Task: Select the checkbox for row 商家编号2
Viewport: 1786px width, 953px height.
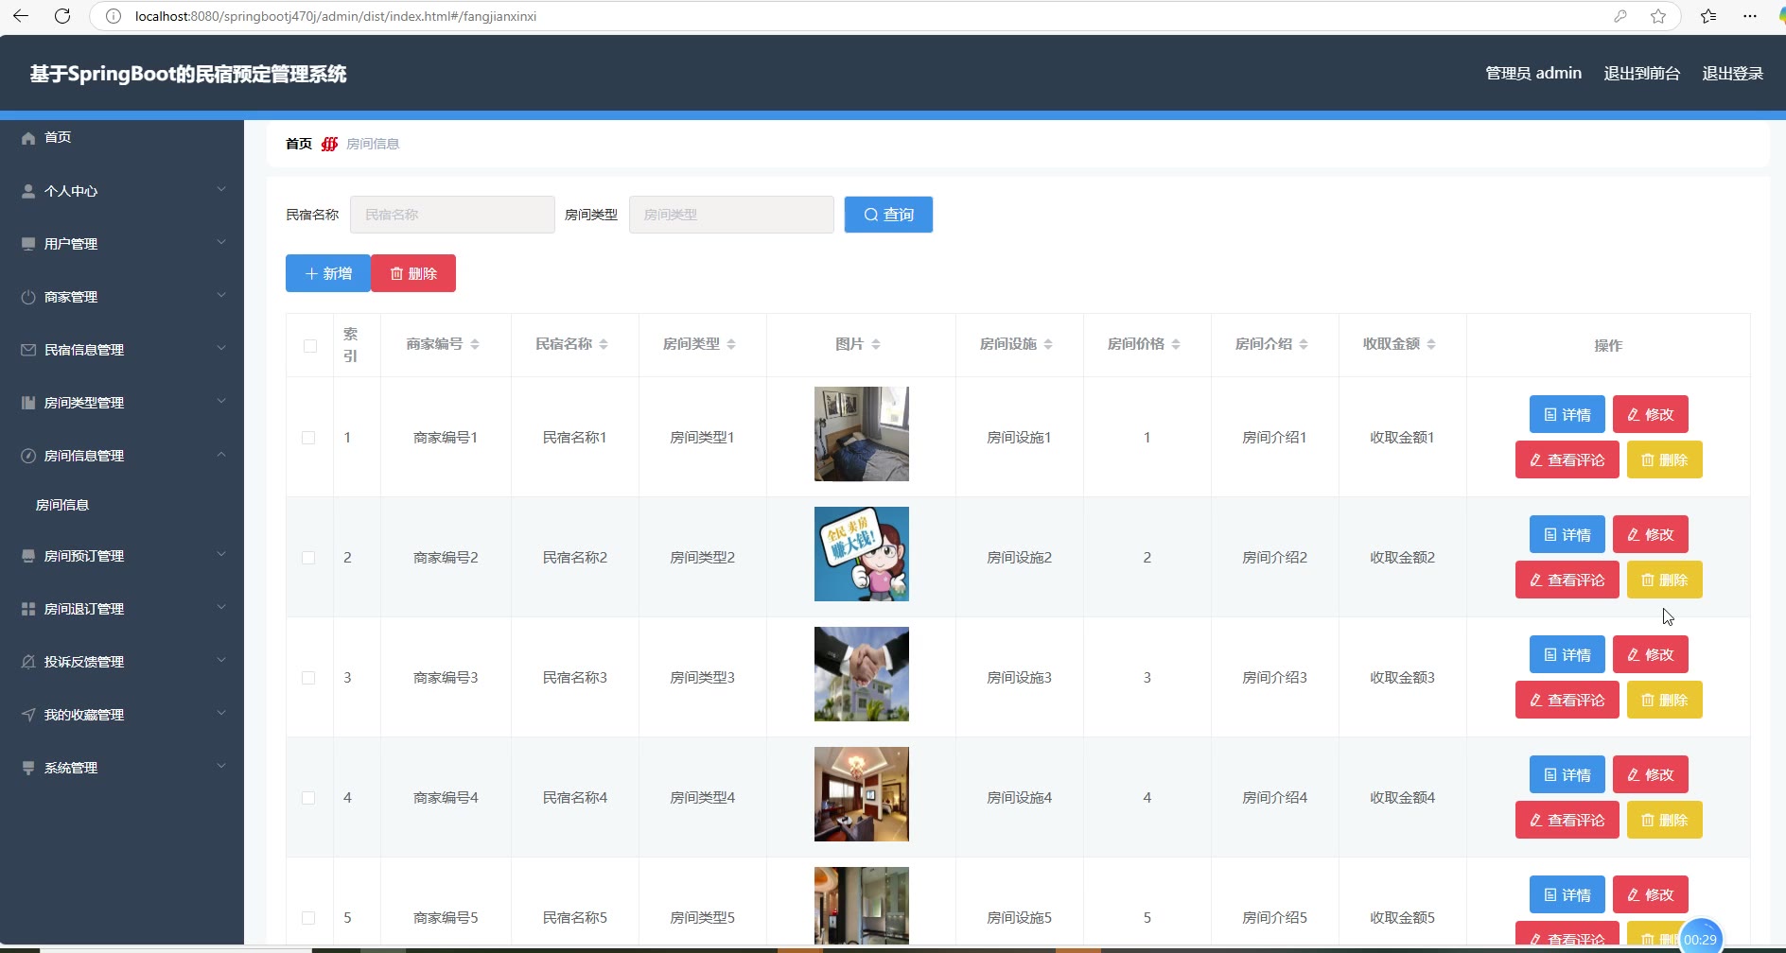Action: click(308, 558)
